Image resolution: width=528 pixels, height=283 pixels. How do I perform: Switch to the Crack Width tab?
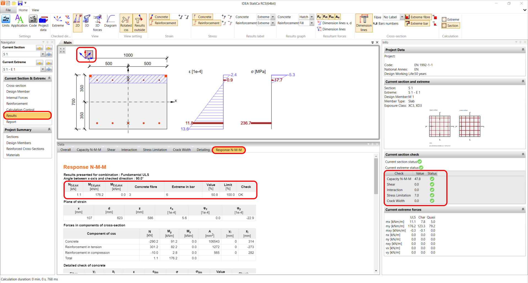(x=182, y=150)
